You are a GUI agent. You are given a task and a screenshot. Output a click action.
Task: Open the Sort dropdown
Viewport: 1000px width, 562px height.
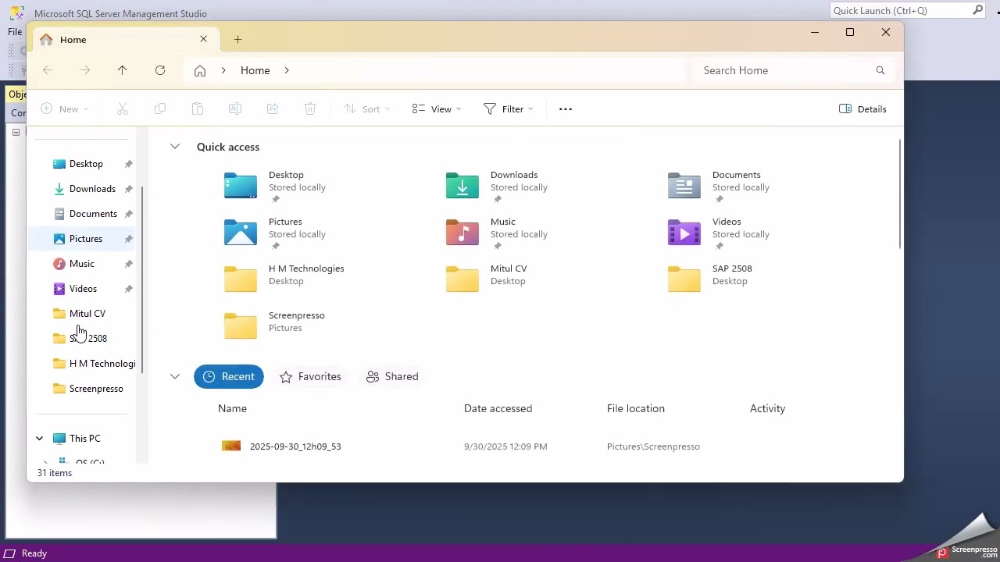(367, 109)
